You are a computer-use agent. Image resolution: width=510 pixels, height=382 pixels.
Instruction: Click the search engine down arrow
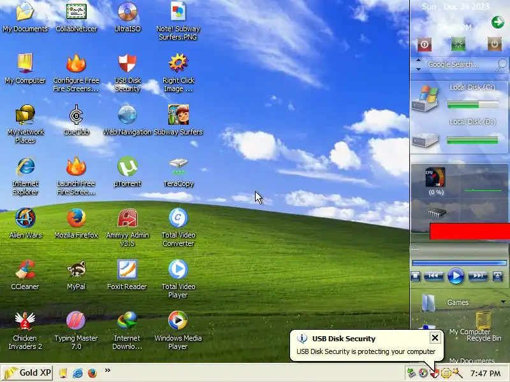[419, 69]
